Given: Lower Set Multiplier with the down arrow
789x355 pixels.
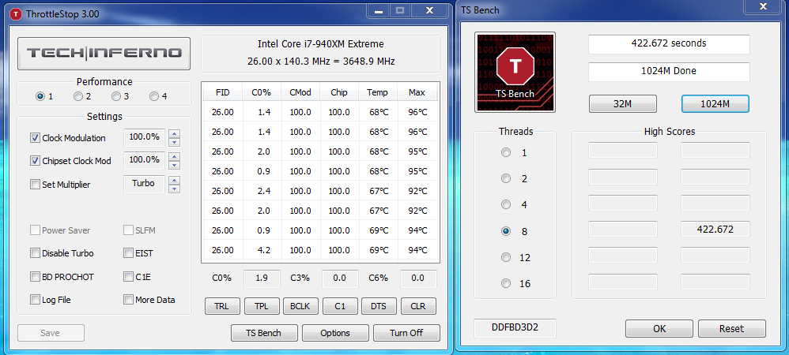Looking at the screenshot, I should click(174, 189).
